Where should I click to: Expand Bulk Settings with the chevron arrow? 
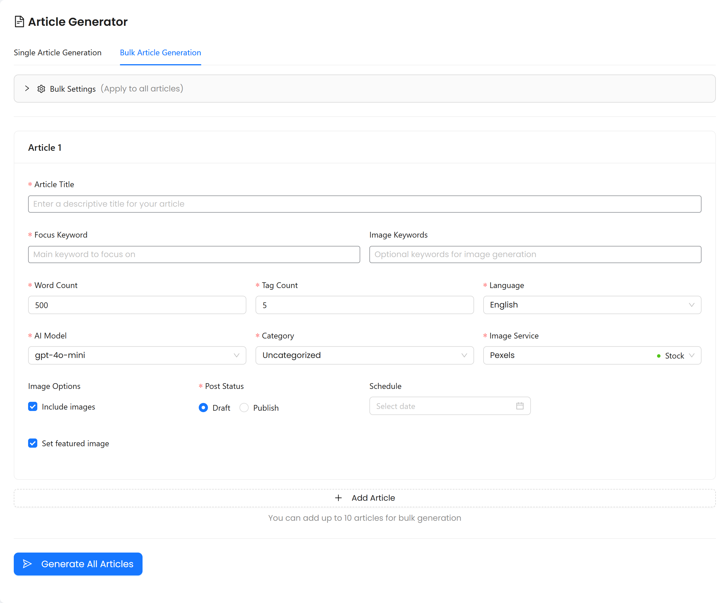[x=27, y=89]
